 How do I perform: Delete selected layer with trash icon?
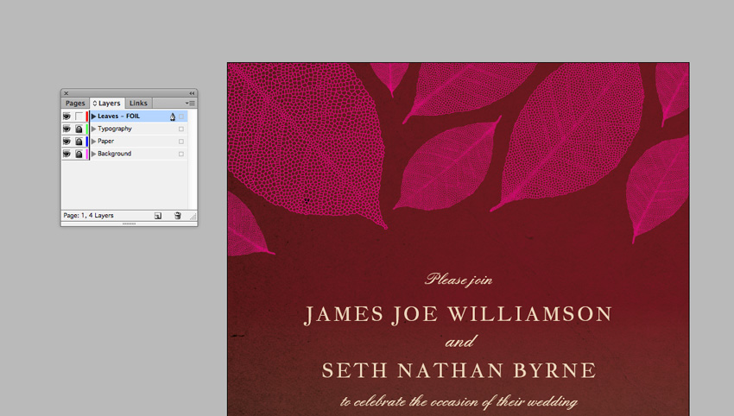[x=177, y=216]
